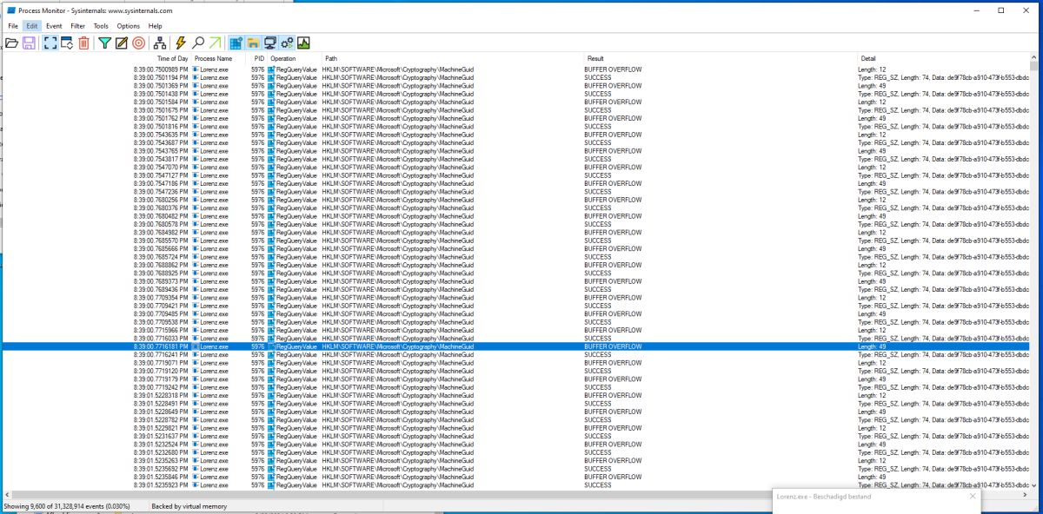
Task: Select the row timed 8:39:00.7684982
Action: tap(515, 232)
